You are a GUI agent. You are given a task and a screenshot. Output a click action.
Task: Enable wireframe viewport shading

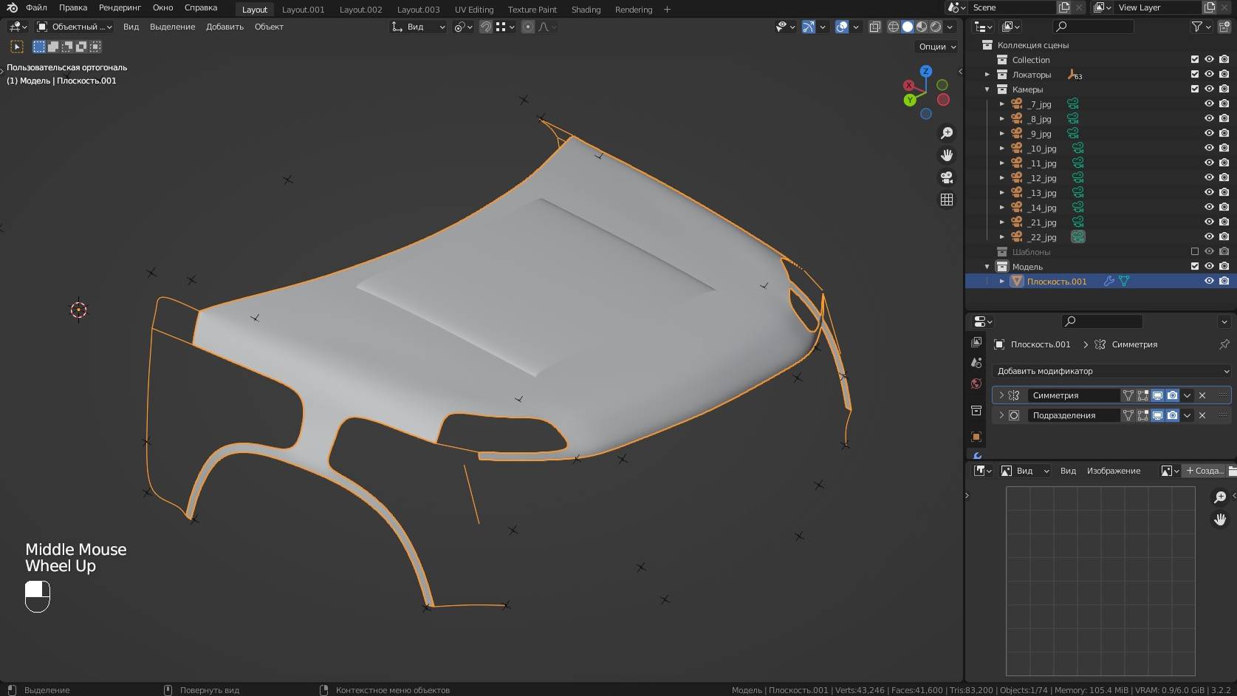pos(894,27)
